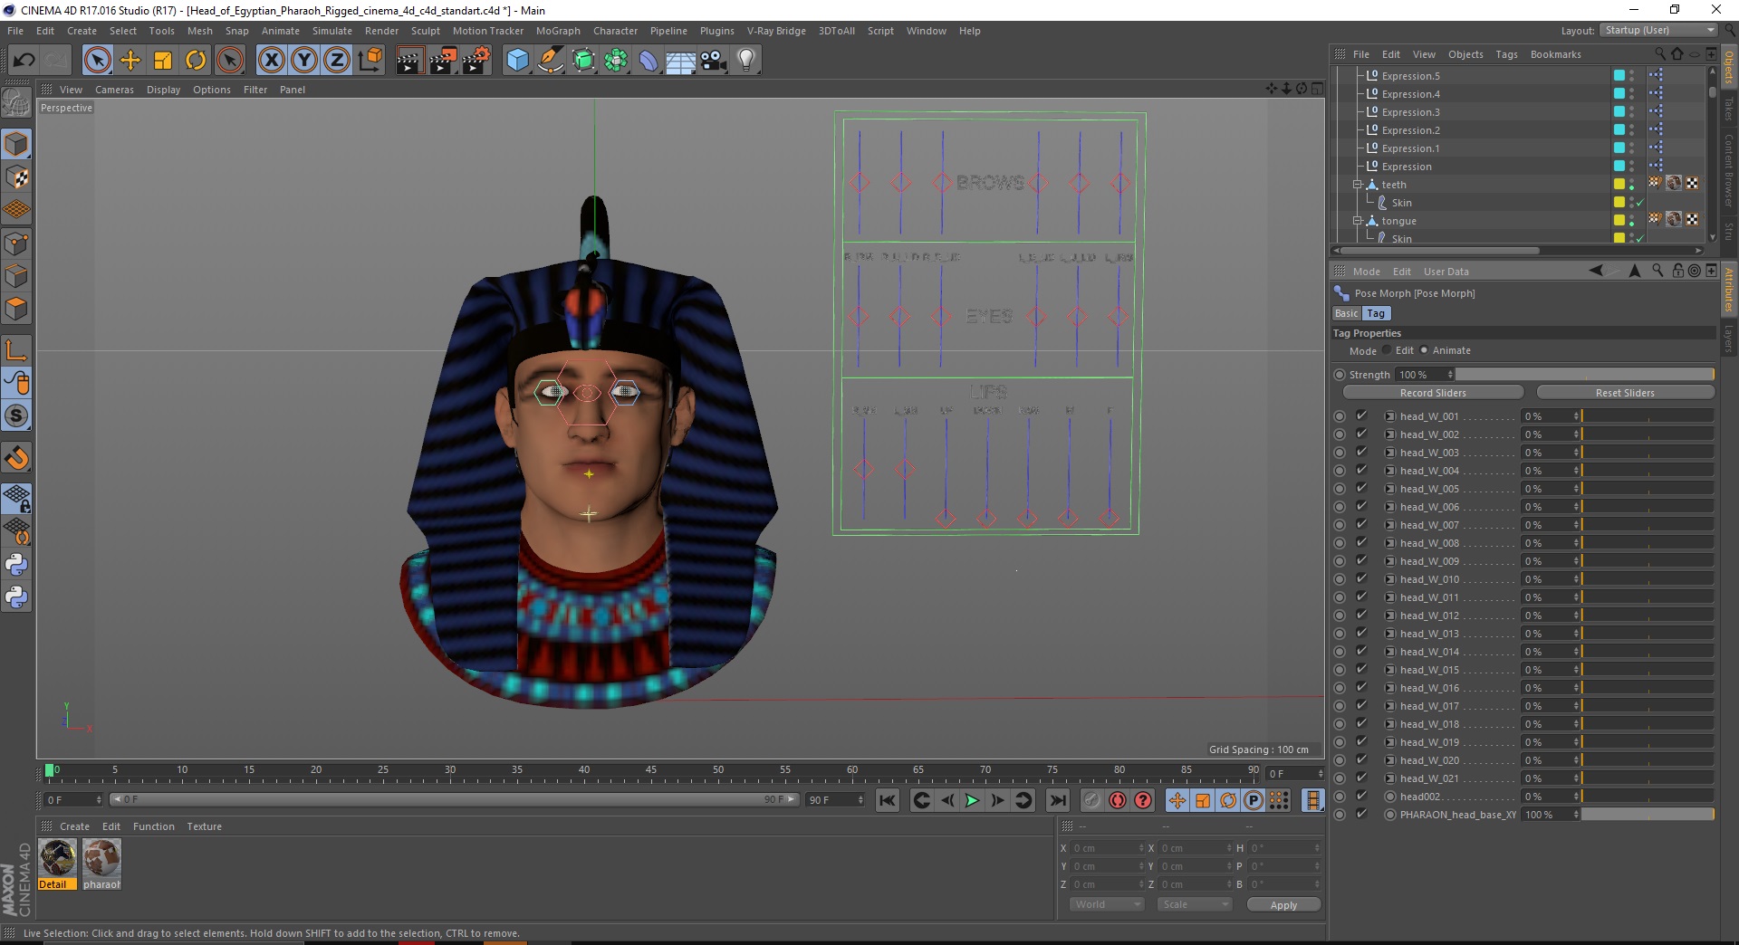The height and width of the screenshot is (945, 1739).
Task: Open the Texture menu in materials
Action: click(x=204, y=826)
